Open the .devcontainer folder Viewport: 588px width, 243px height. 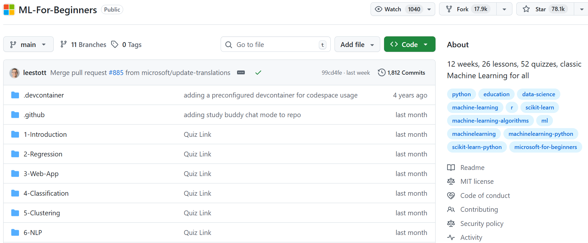(x=44, y=95)
